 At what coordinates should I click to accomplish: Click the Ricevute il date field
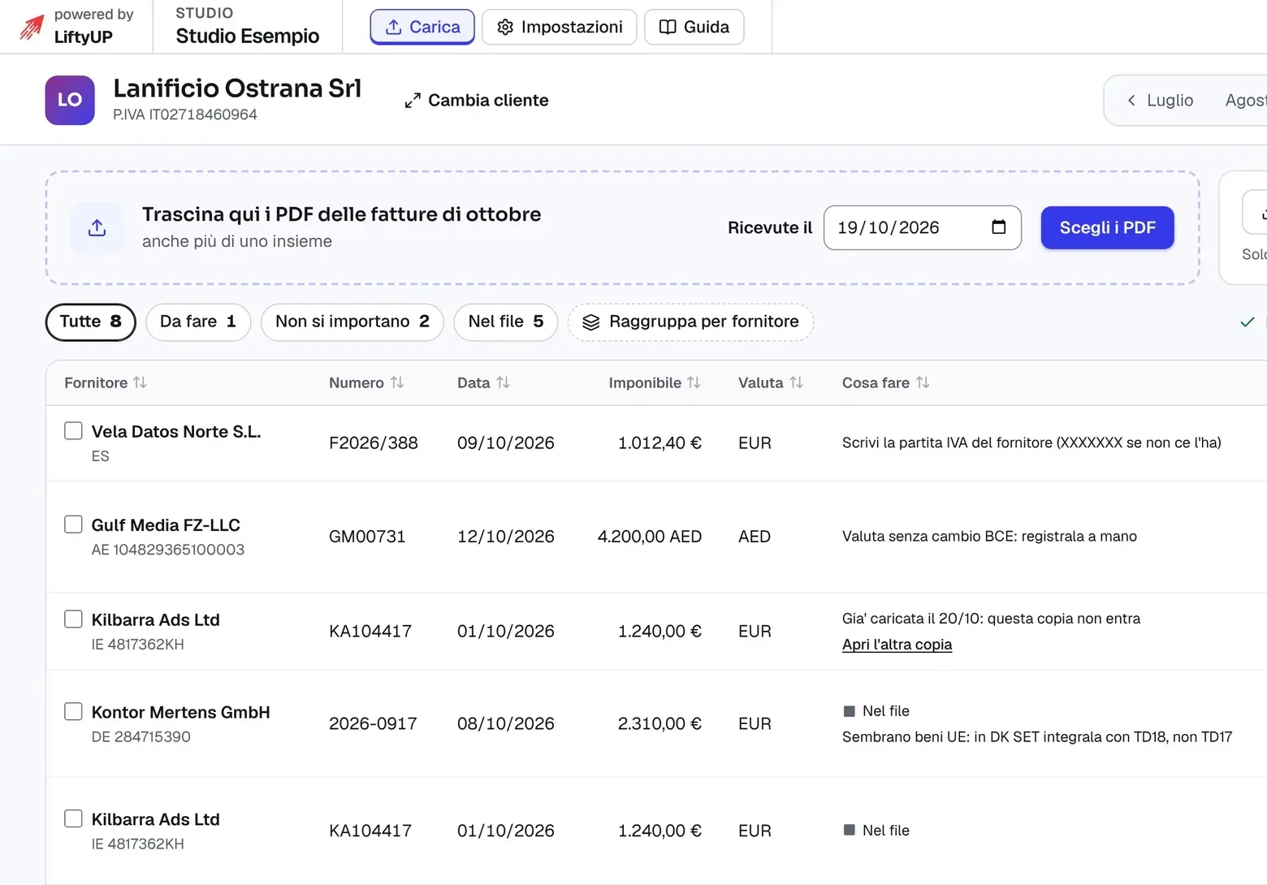(x=923, y=227)
